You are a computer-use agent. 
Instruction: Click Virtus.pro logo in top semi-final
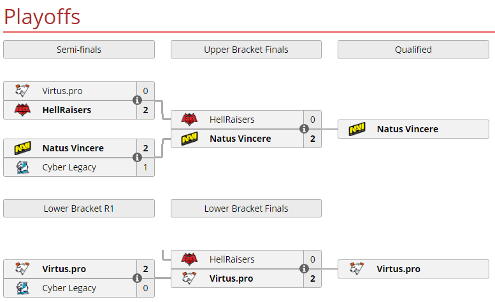(22, 91)
